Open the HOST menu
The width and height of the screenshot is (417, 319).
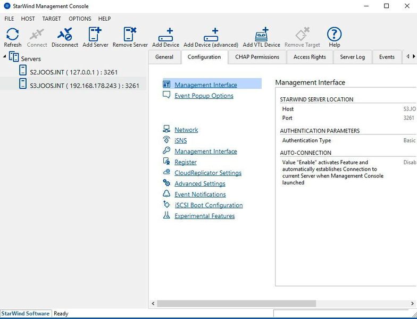28,19
